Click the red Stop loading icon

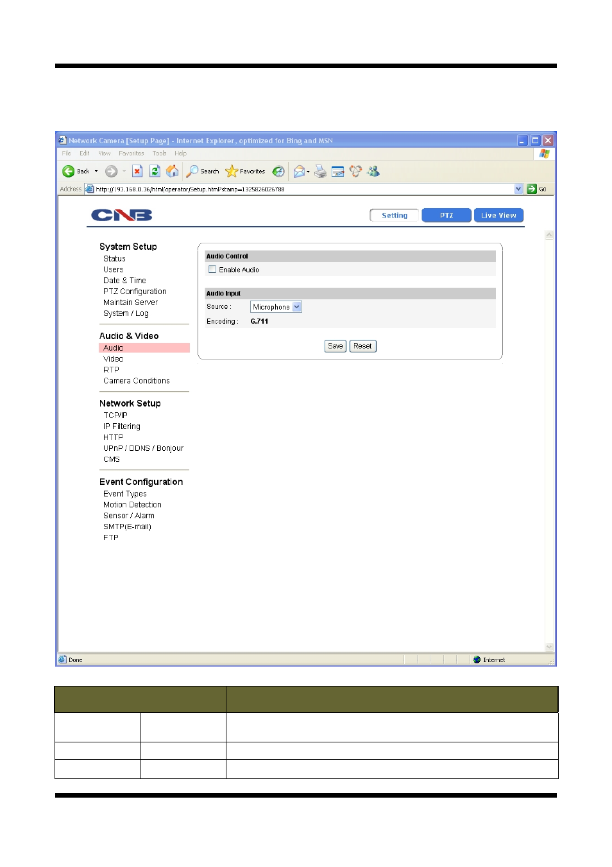(137, 171)
